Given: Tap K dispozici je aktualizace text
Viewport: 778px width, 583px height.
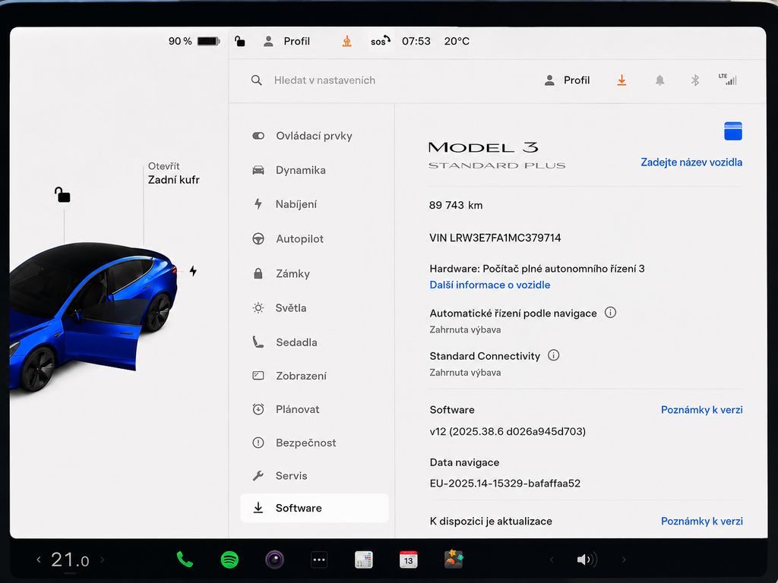Looking at the screenshot, I should pyautogui.click(x=491, y=521).
